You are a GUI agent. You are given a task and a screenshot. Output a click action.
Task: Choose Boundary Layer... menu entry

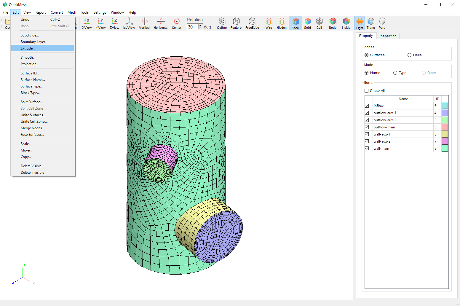pos(43,42)
